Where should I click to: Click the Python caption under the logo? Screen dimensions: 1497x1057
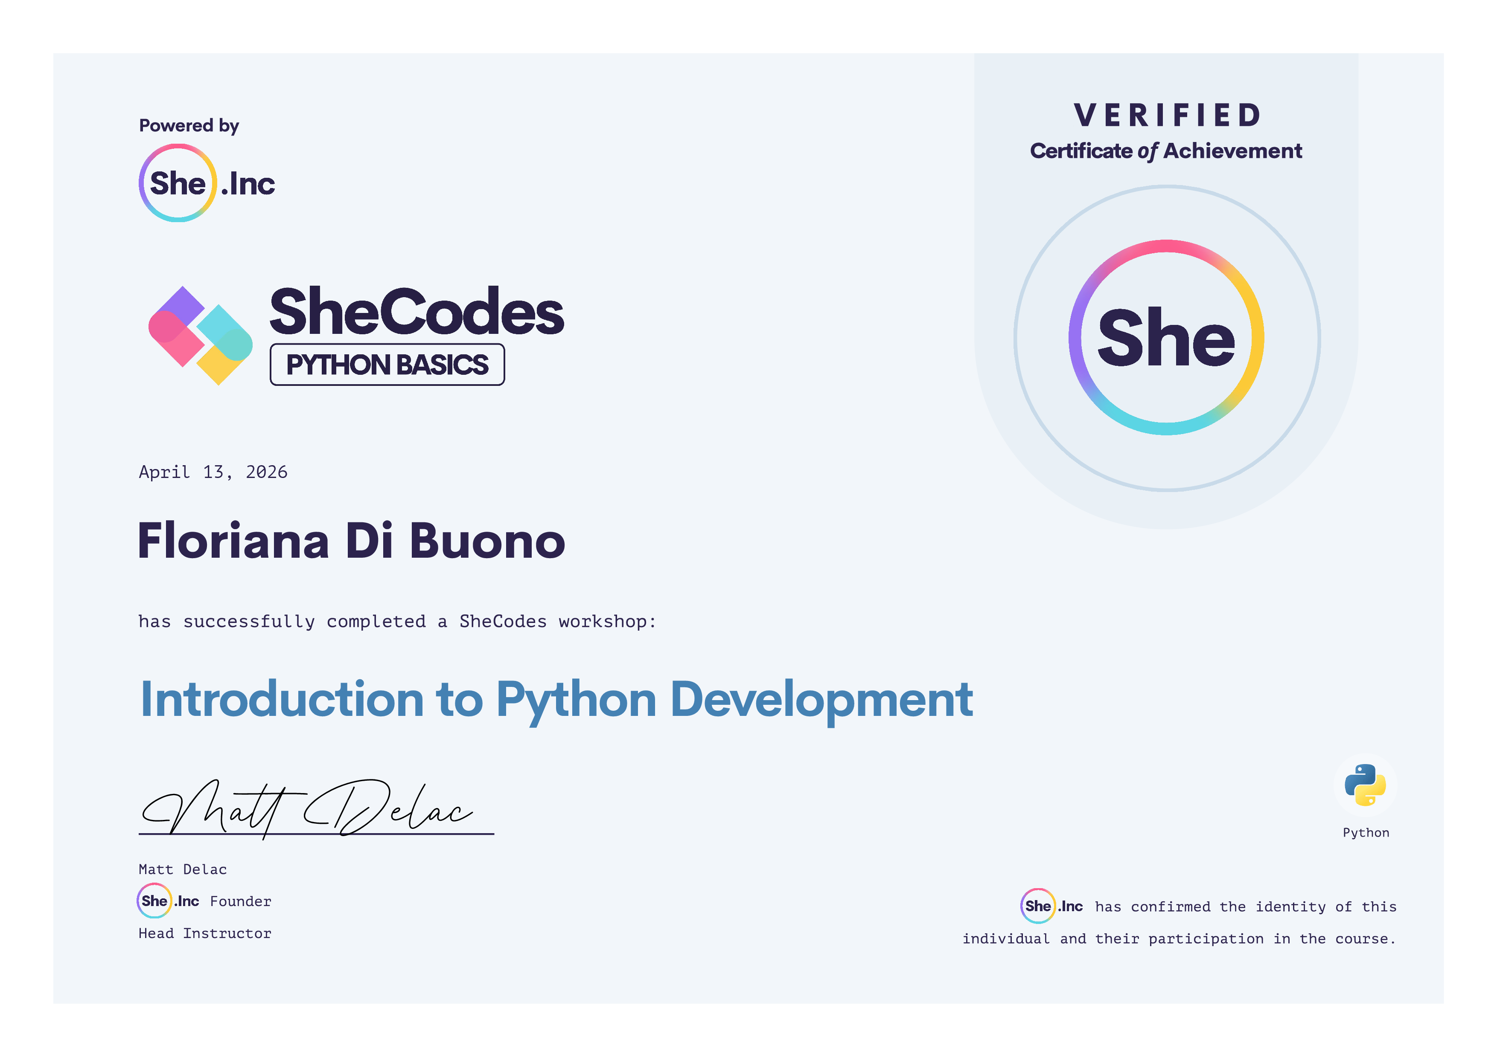coord(1365,832)
